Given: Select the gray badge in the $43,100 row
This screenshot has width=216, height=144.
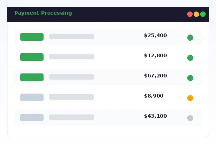Looking at the screenshot, I should point(32,117).
